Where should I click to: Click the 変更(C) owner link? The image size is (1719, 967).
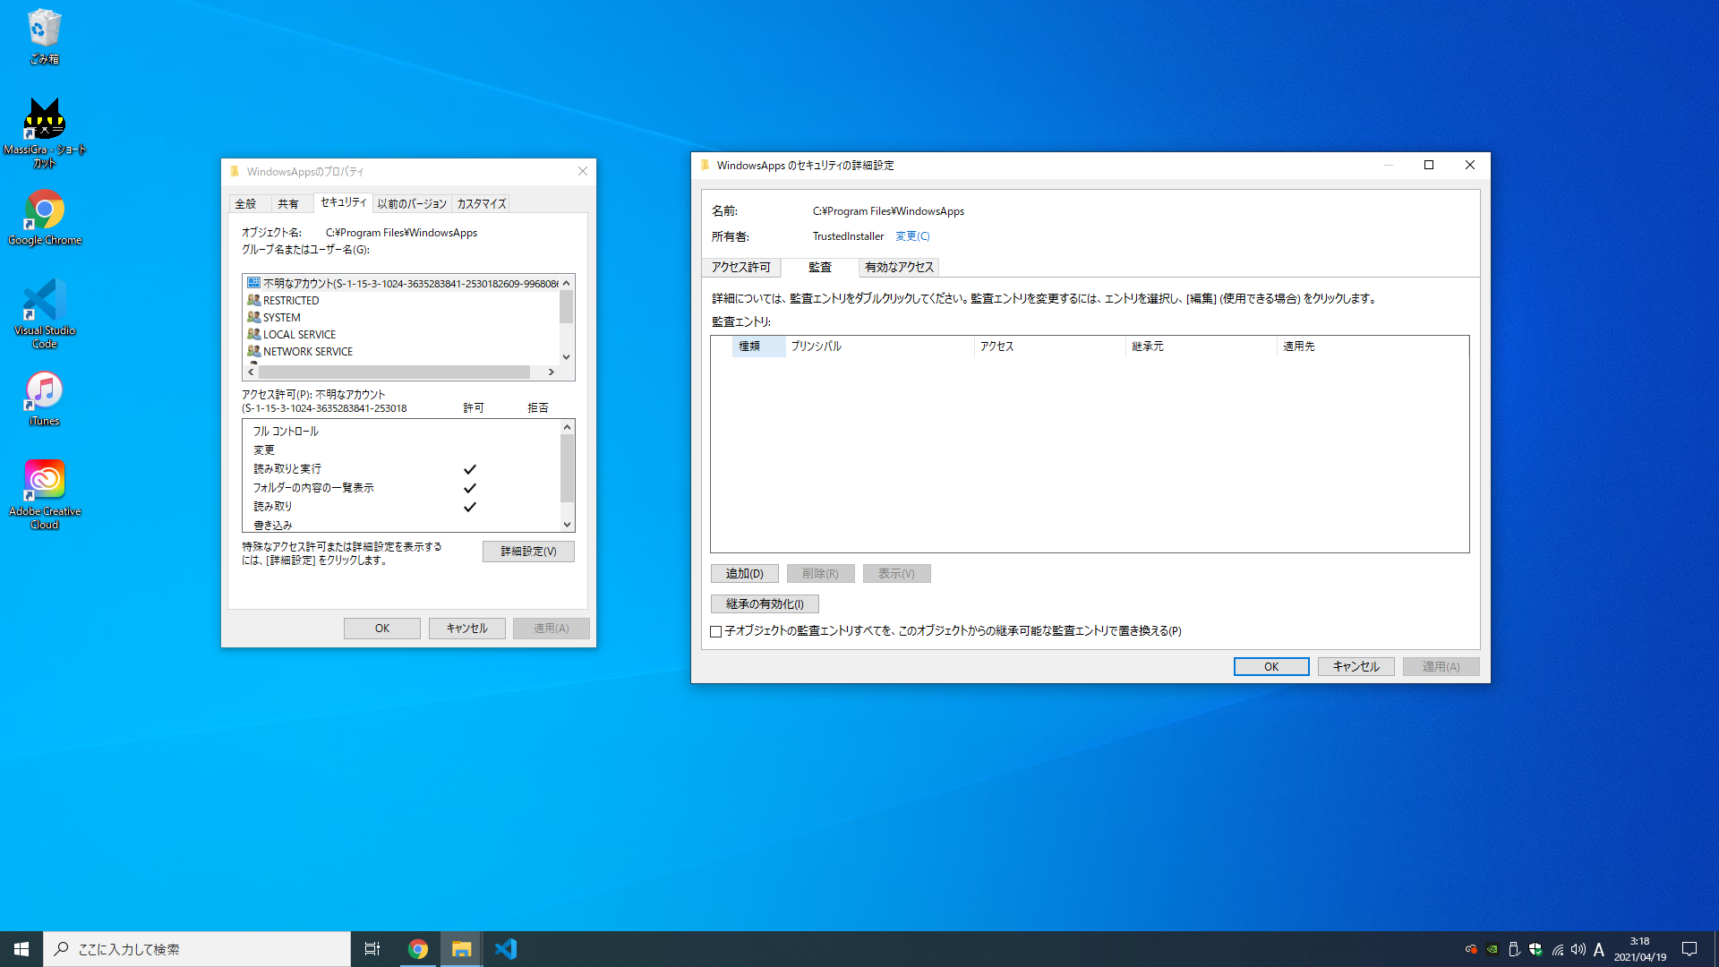[912, 236]
